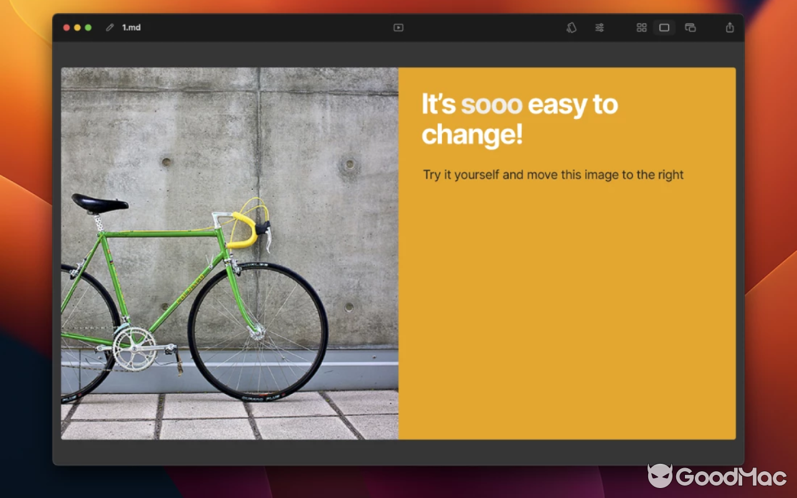Screen dimensions: 797x498
Task: Click the black bicycle saddle in the photo
Action: coord(98,202)
